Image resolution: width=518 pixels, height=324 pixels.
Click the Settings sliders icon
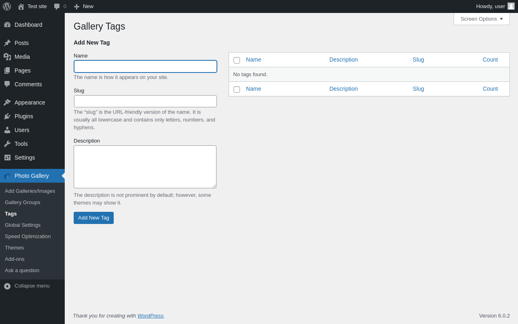pyautogui.click(x=7, y=158)
